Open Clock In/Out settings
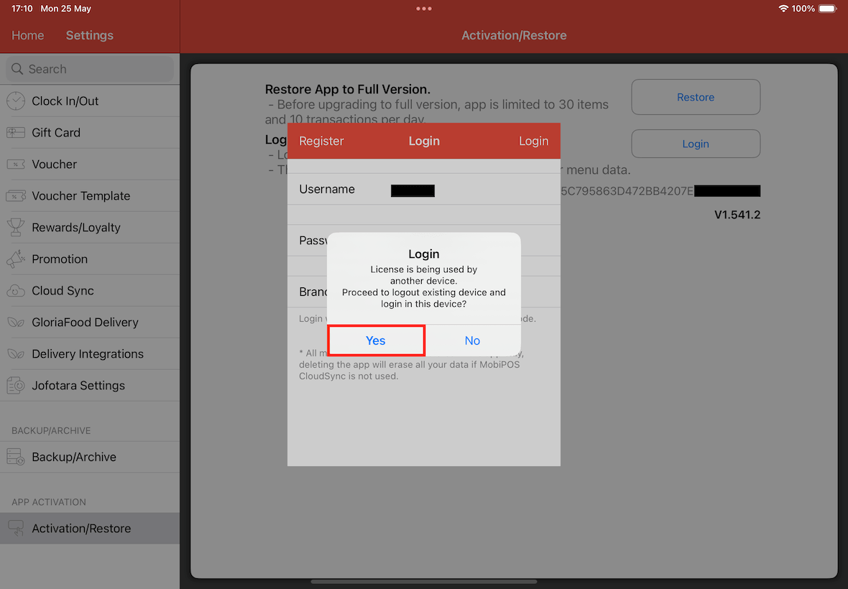 coord(90,101)
